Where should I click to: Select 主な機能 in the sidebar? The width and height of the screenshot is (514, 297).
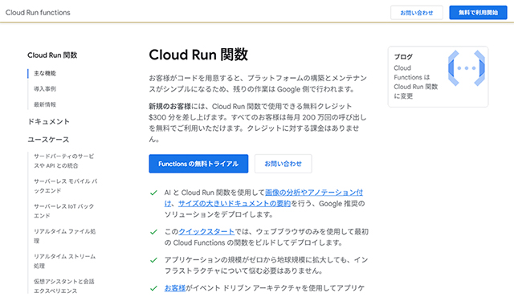click(x=45, y=73)
